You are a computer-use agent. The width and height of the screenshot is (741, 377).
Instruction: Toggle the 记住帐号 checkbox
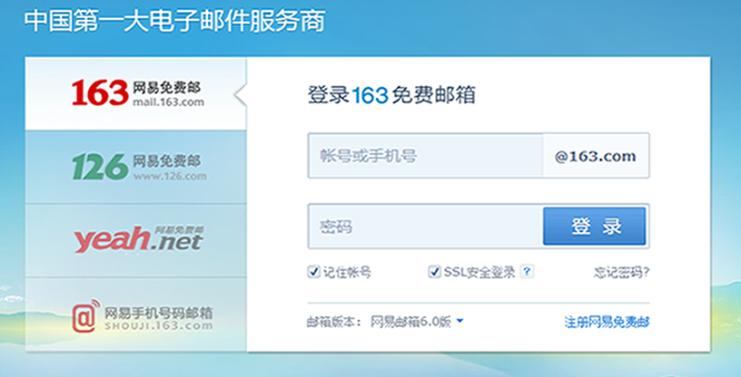tap(314, 272)
